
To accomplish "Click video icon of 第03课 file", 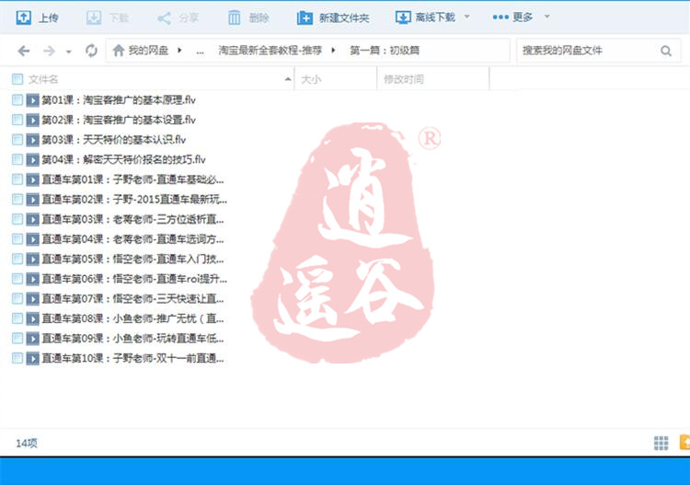I will tap(32, 140).
